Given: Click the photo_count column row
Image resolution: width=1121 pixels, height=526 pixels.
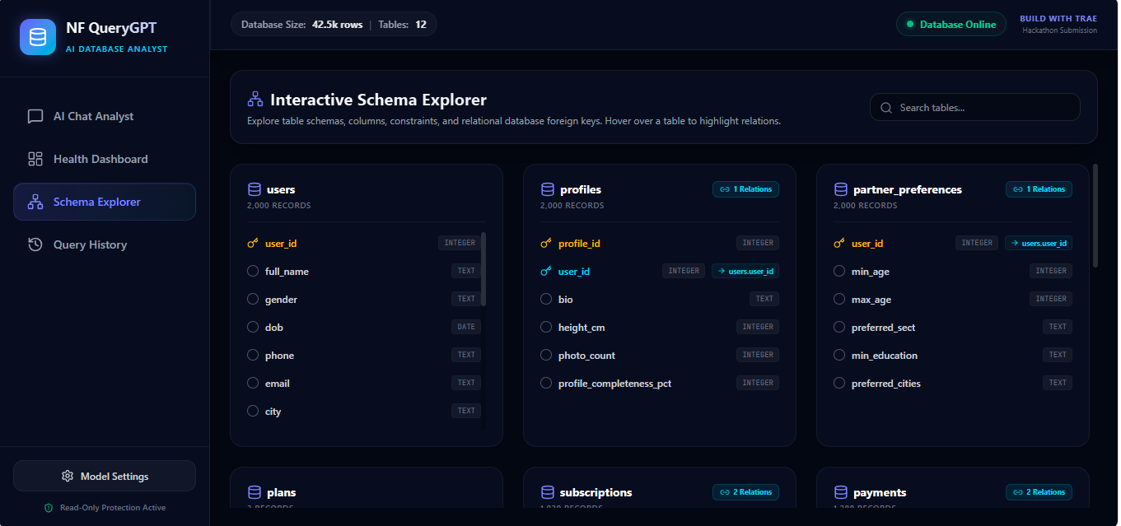Looking at the screenshot, I should point(660,356).
